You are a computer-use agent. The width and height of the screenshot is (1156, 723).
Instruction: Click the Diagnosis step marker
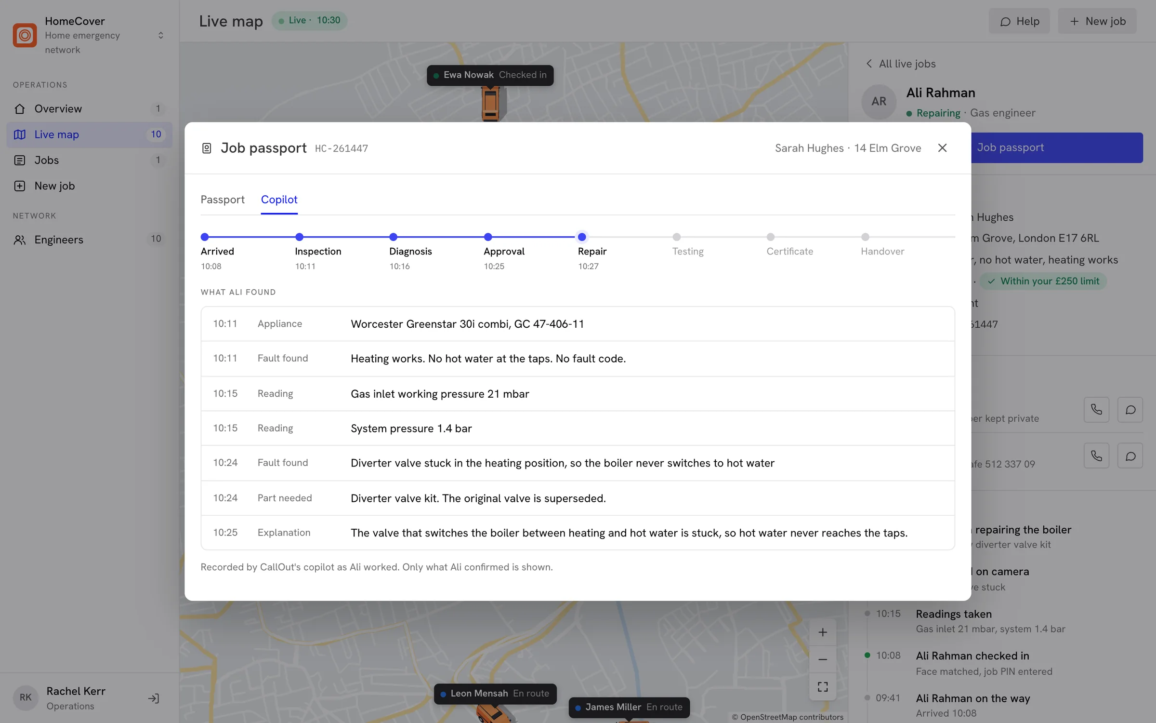[x=394, y=237]
